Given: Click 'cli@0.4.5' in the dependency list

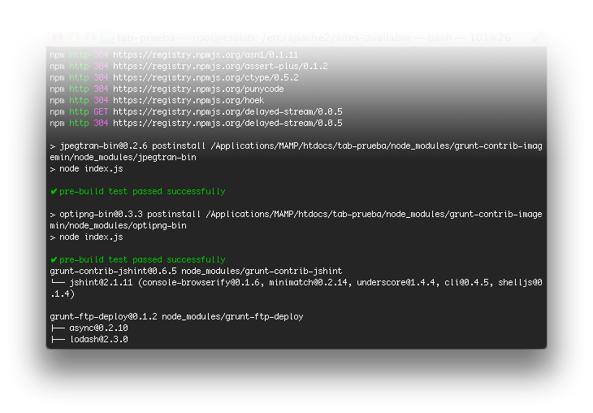Looking at the screenshot, I should (467, 282).
